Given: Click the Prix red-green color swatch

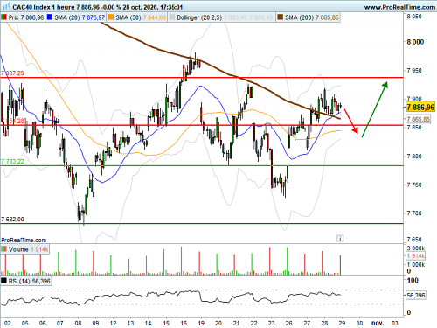Looking at the screenshot, I should point(4,17).
